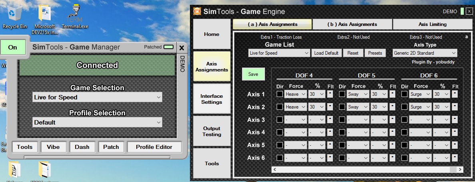Click the Plugin By - yobuddy text
475x182 pixels.
pyautogui.click(x=433, y=62)
